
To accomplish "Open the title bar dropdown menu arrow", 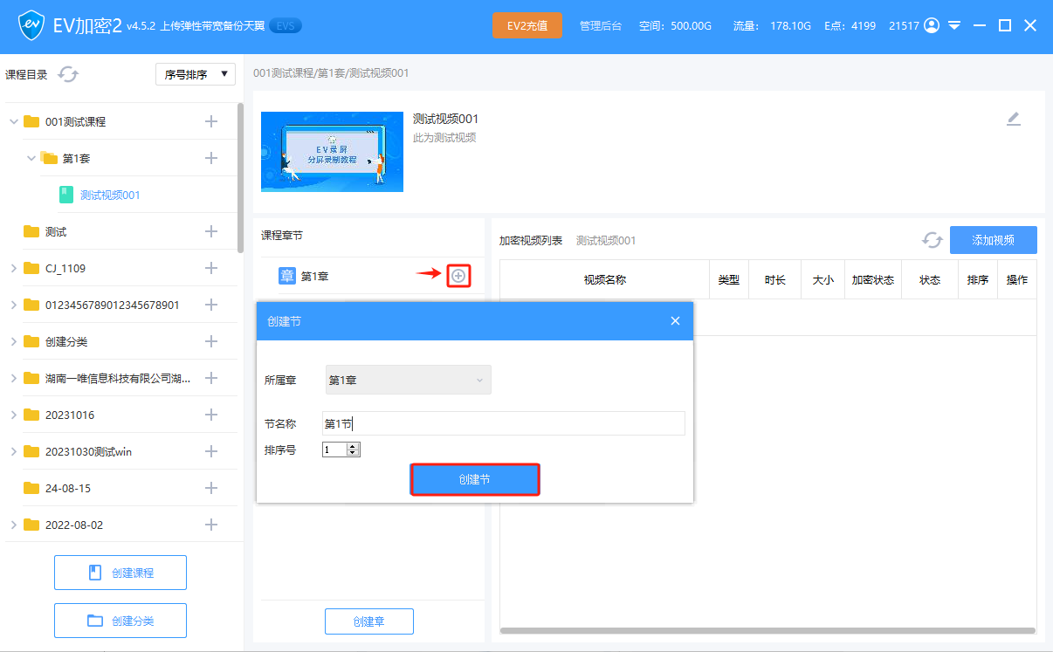I will click(x=954, y=25).
